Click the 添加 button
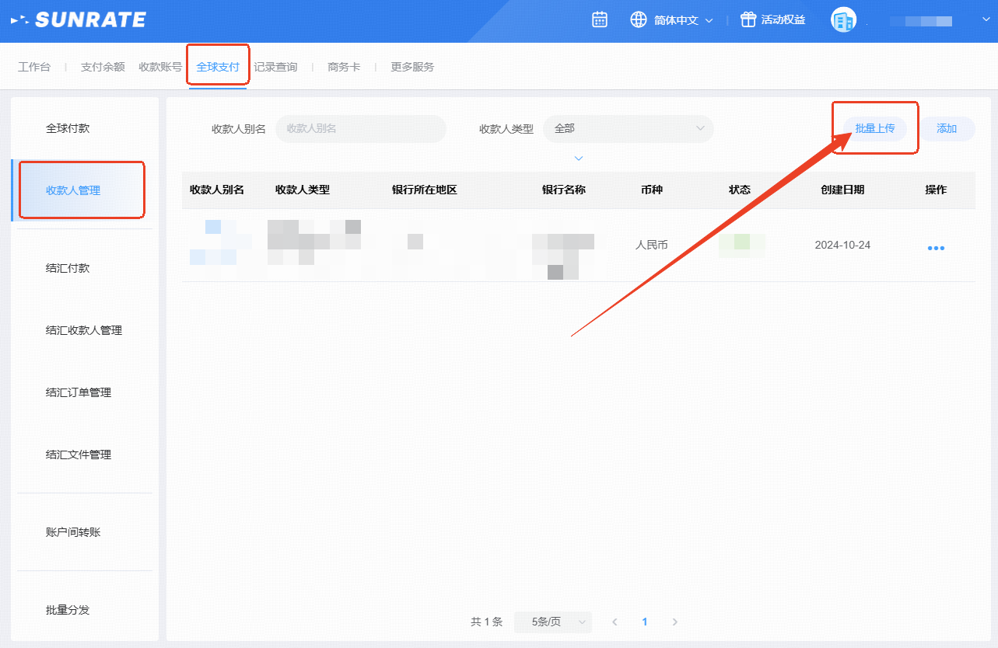 [947, 129]
